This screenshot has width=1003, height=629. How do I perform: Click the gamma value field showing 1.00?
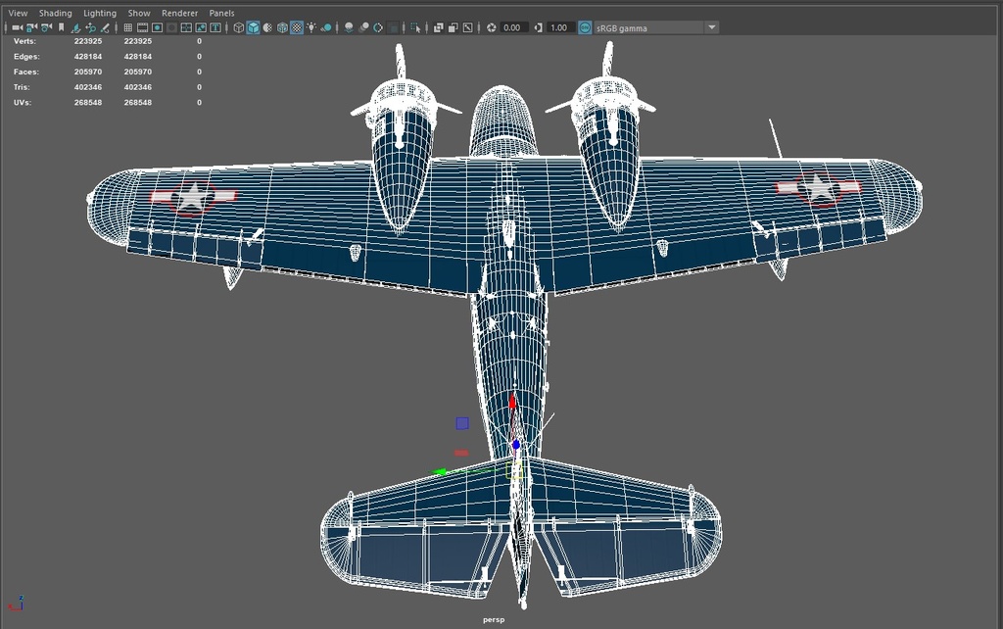558,27
